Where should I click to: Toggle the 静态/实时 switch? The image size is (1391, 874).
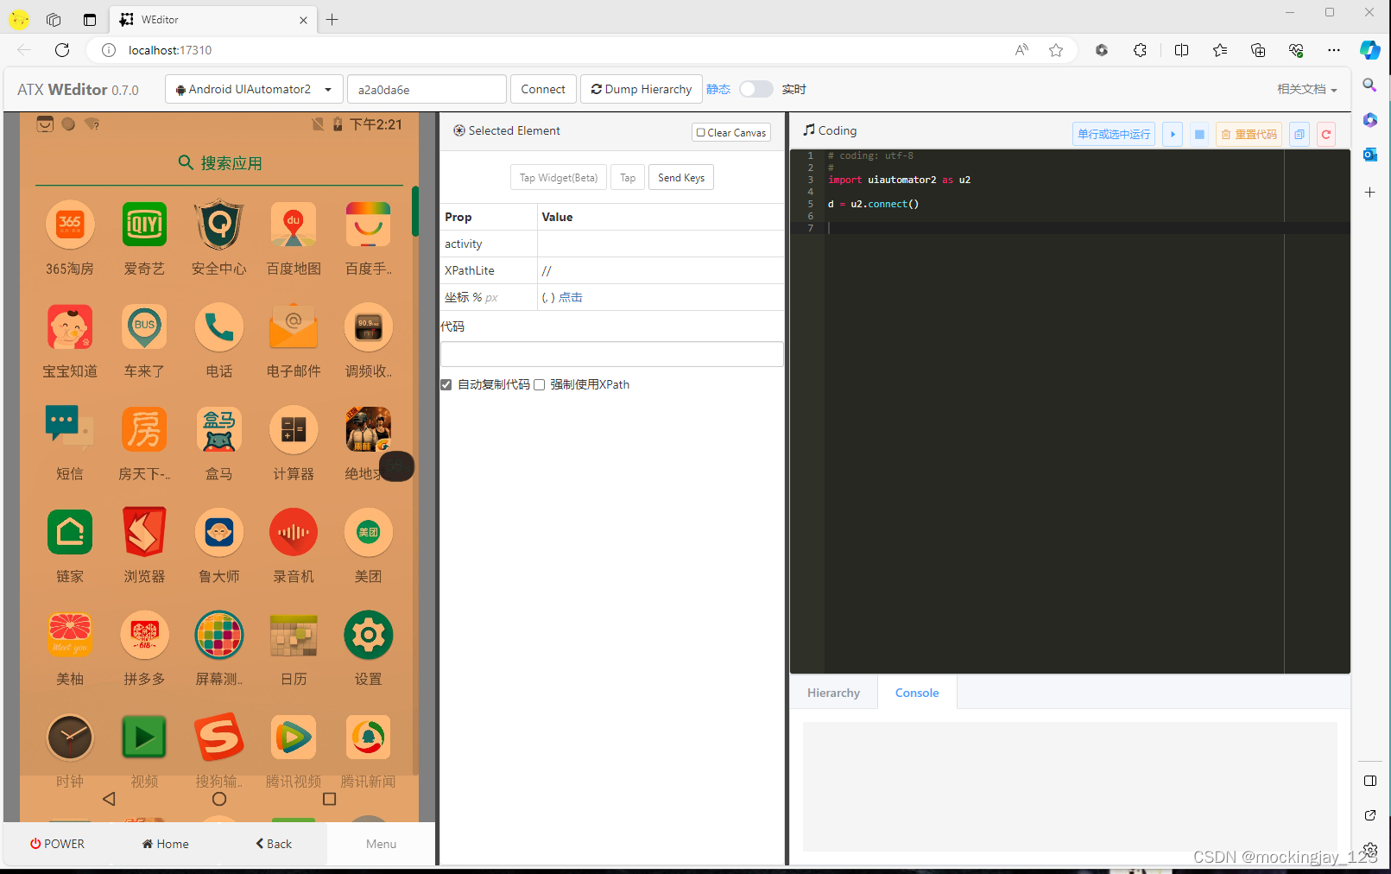[x=756, y=89]
